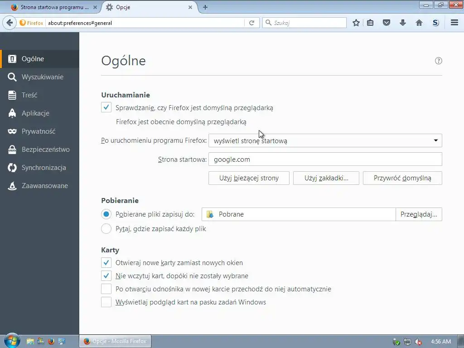Viewport: 464px width, 348px height.
Task: Close the Opcje tab
Action: tap(190, 7)
